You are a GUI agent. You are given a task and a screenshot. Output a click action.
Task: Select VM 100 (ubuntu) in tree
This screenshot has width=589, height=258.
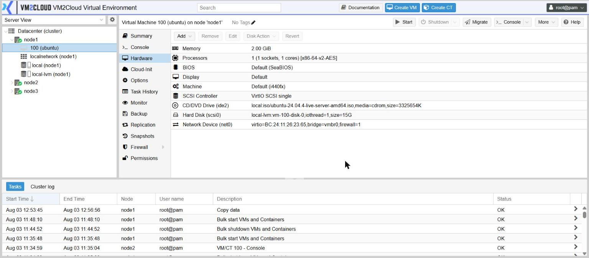click(59, 48)
